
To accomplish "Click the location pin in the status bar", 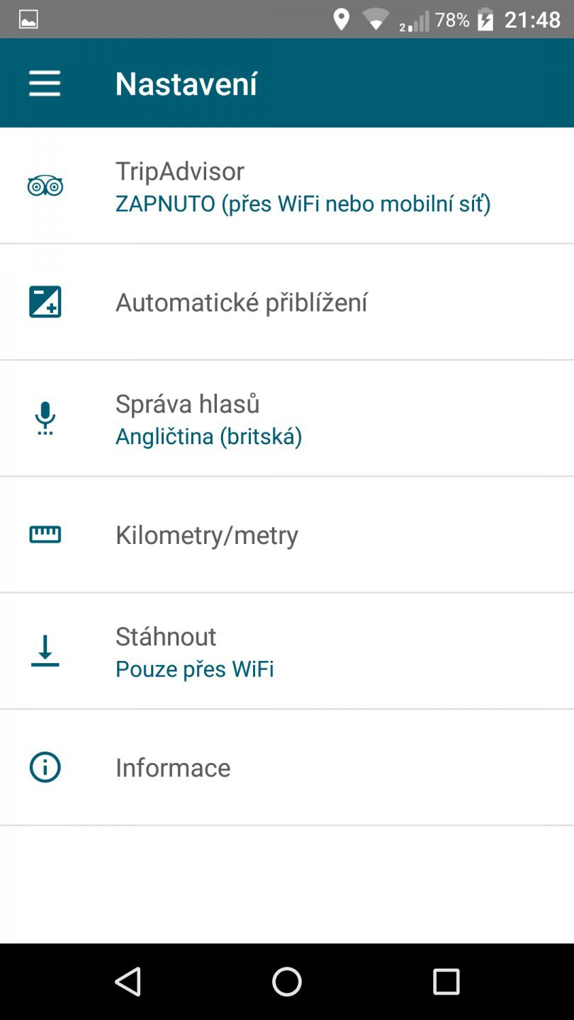I will [x=342, y=19].
